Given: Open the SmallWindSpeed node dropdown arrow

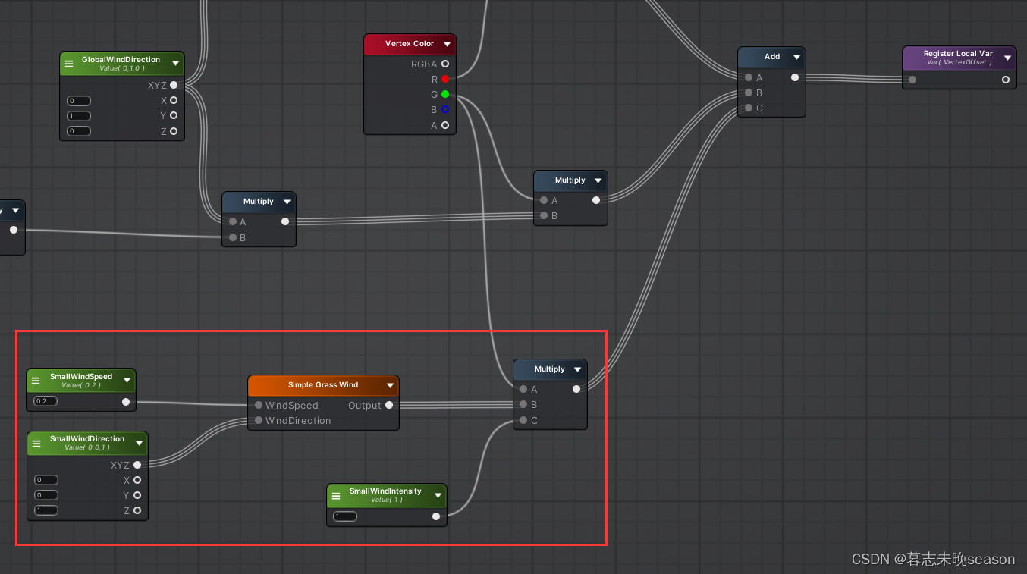Looking at the screenshot, I should [x=127, y=381].
